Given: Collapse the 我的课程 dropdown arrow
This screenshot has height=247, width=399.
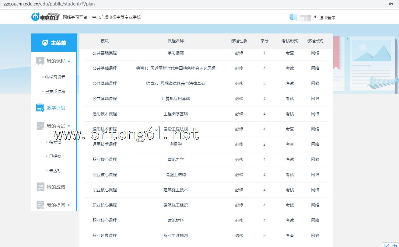Looking at the screenshot, I should pos(69,61).
